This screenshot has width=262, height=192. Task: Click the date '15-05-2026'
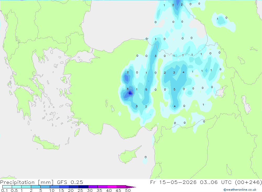coord(178,182)
